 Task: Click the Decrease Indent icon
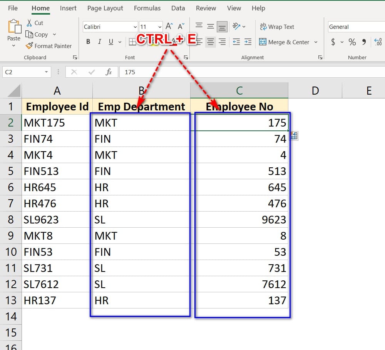236,42
